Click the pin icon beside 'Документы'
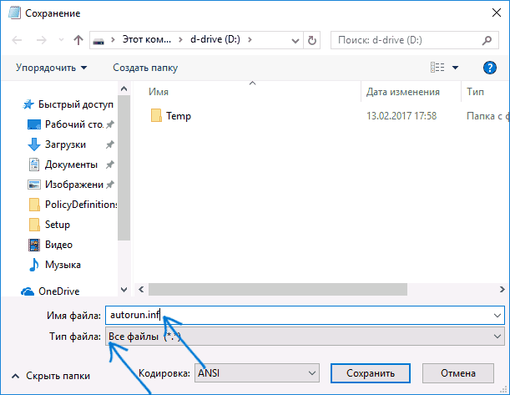 [x=110, y=165]
